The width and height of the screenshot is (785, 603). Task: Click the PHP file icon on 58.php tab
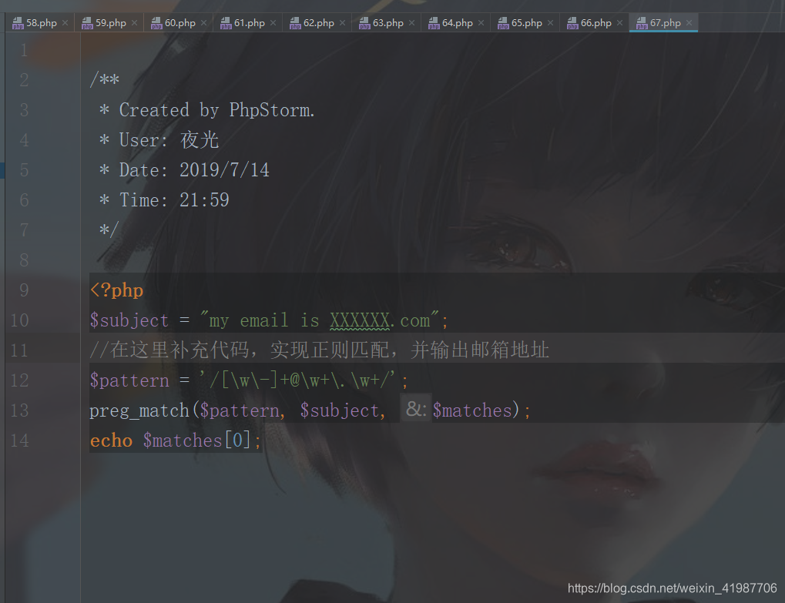click(x=18, y=23)
